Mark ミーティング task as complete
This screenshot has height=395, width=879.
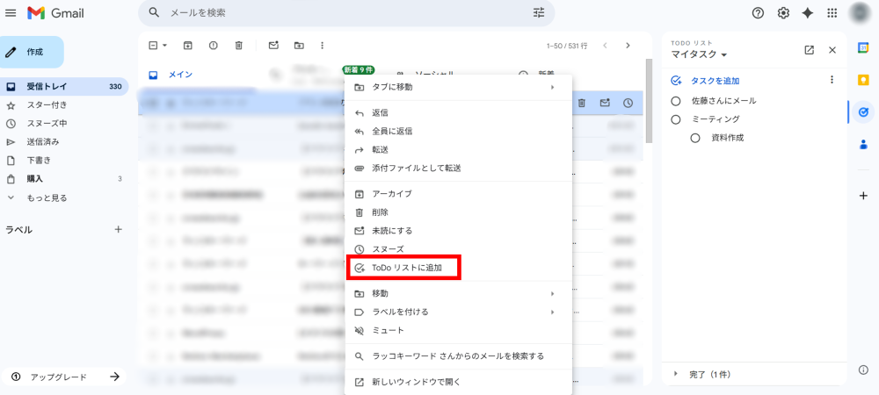(676, 119)
